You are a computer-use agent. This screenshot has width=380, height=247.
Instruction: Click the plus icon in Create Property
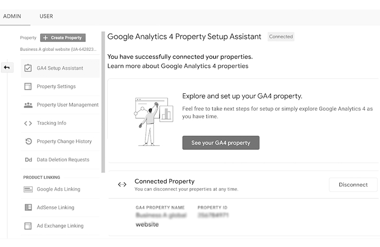point(45,38)
